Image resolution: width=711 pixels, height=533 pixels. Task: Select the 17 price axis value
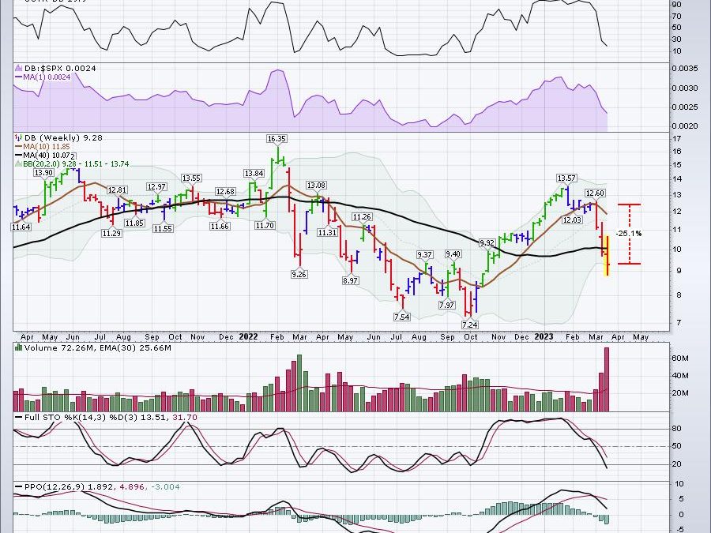(x=676, y=139)
